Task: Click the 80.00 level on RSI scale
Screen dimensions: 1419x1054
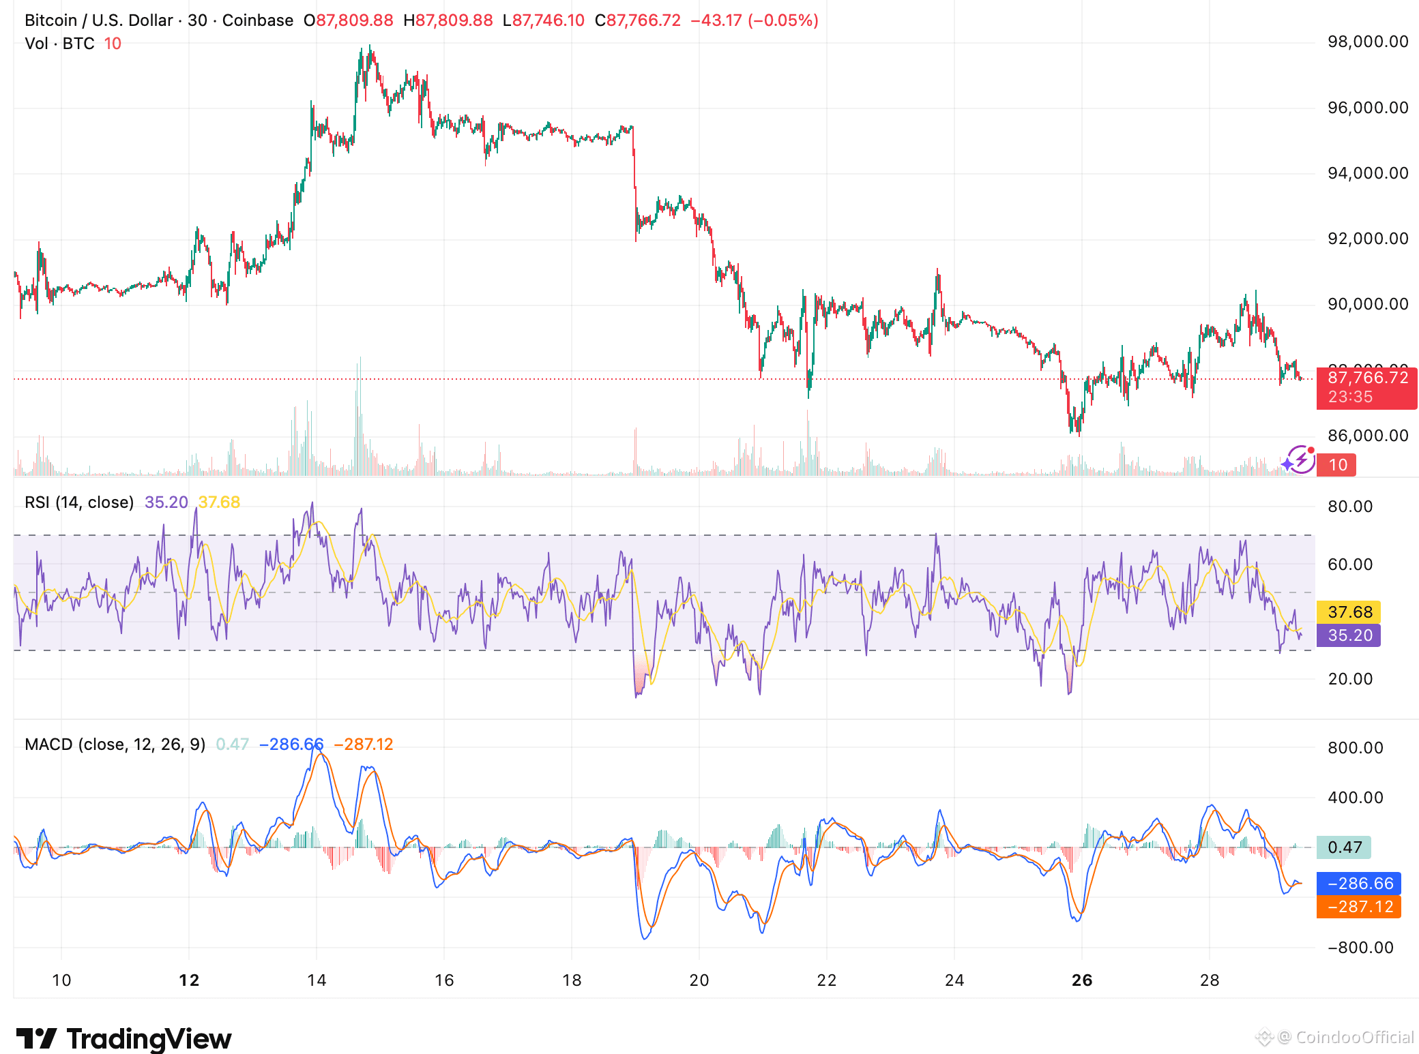Action: [1349, 507]
